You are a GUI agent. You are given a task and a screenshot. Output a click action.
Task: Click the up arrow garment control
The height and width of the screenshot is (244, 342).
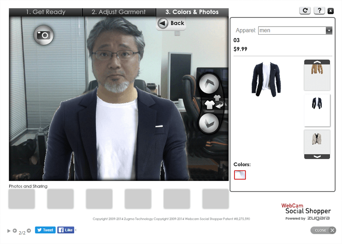pos(209,84)
